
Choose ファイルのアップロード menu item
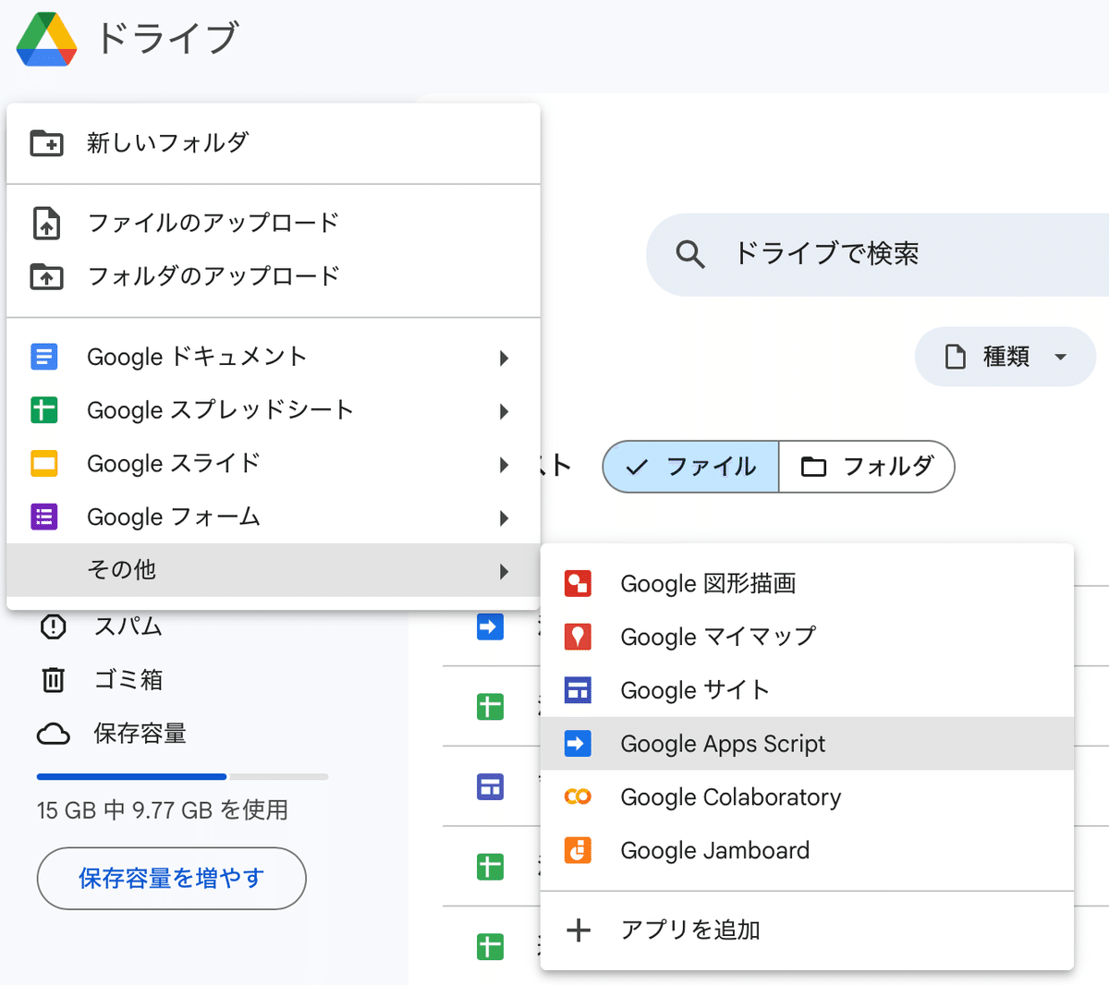[274, 223]
